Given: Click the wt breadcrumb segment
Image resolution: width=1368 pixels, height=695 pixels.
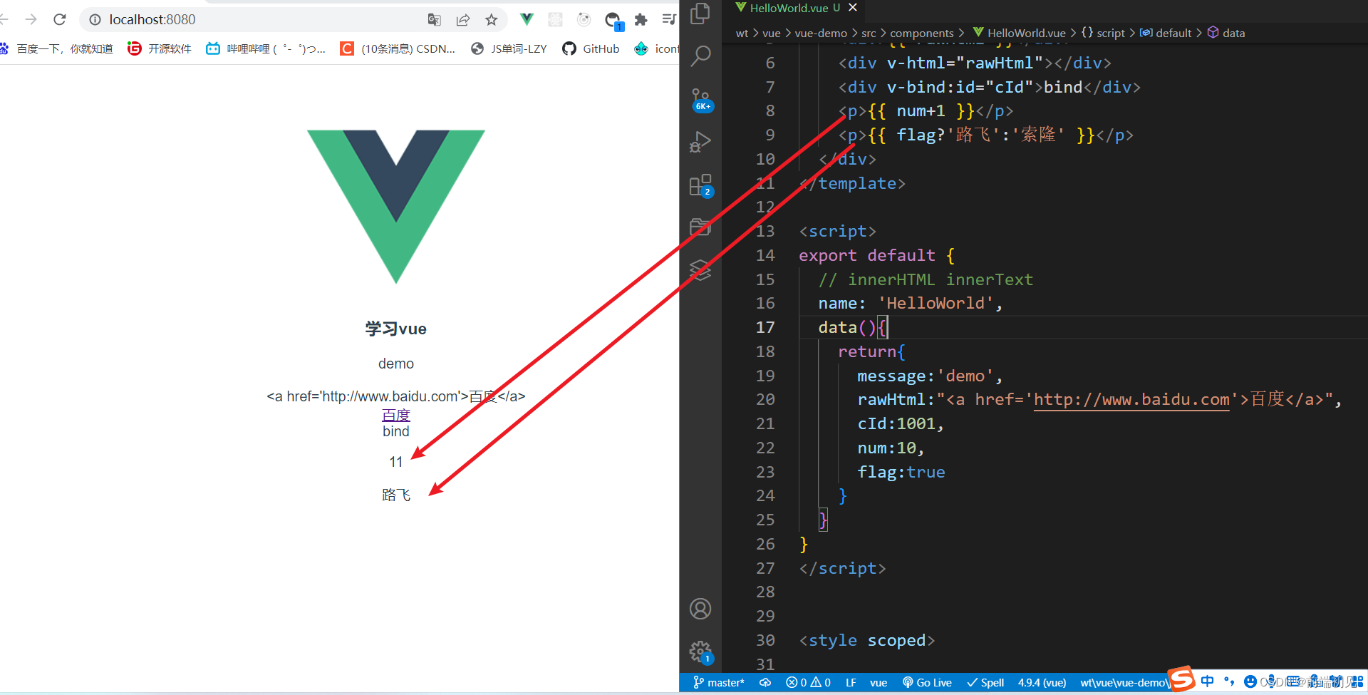Looking at the screenshot, I should pos(742,33).
